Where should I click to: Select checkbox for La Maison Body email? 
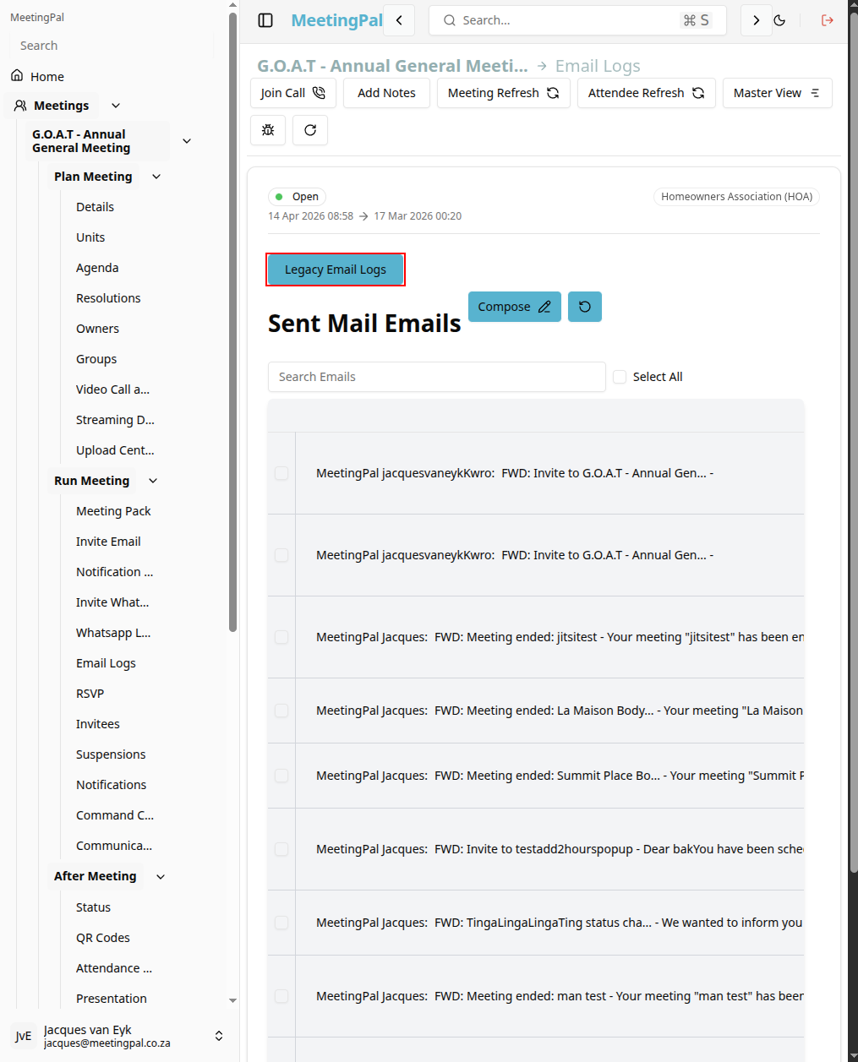(281, 711)
